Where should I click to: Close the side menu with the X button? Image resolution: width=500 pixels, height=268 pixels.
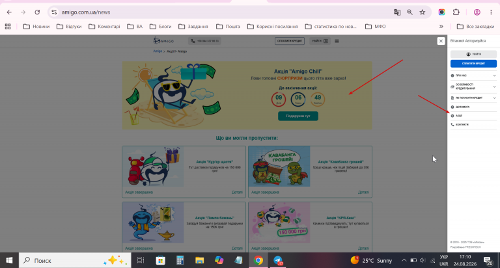[441, 41]
